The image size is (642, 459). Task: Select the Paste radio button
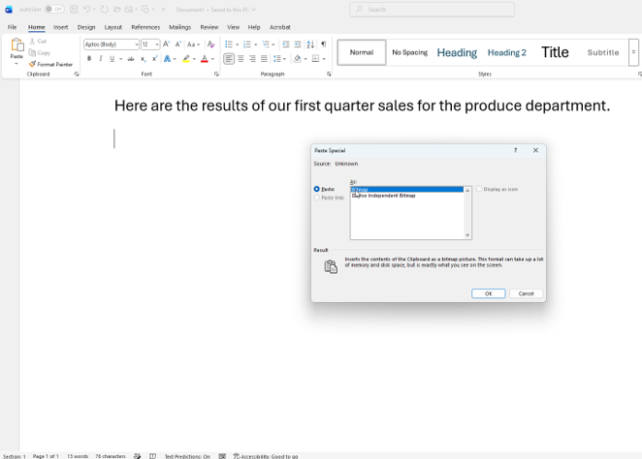coord(316,189)
